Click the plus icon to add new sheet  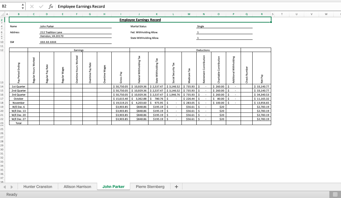pos(176,186)
